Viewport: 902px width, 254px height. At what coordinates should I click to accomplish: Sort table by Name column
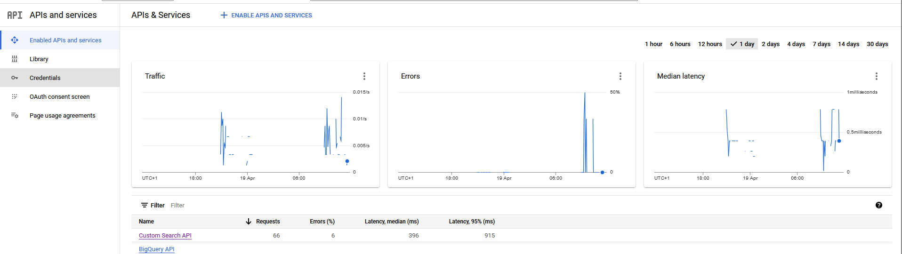click(x=146, y=221)
